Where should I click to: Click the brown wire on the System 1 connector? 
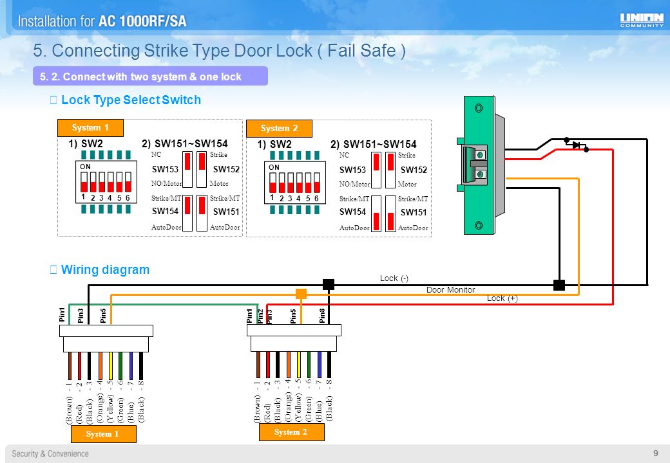[70, 365]
